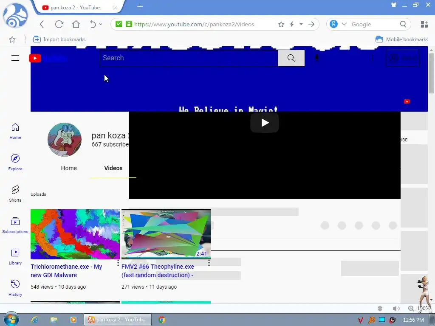Click the lightning speed mode icon
The width and height of the screenshot is (435, 326).
click(x=292, y=24)
